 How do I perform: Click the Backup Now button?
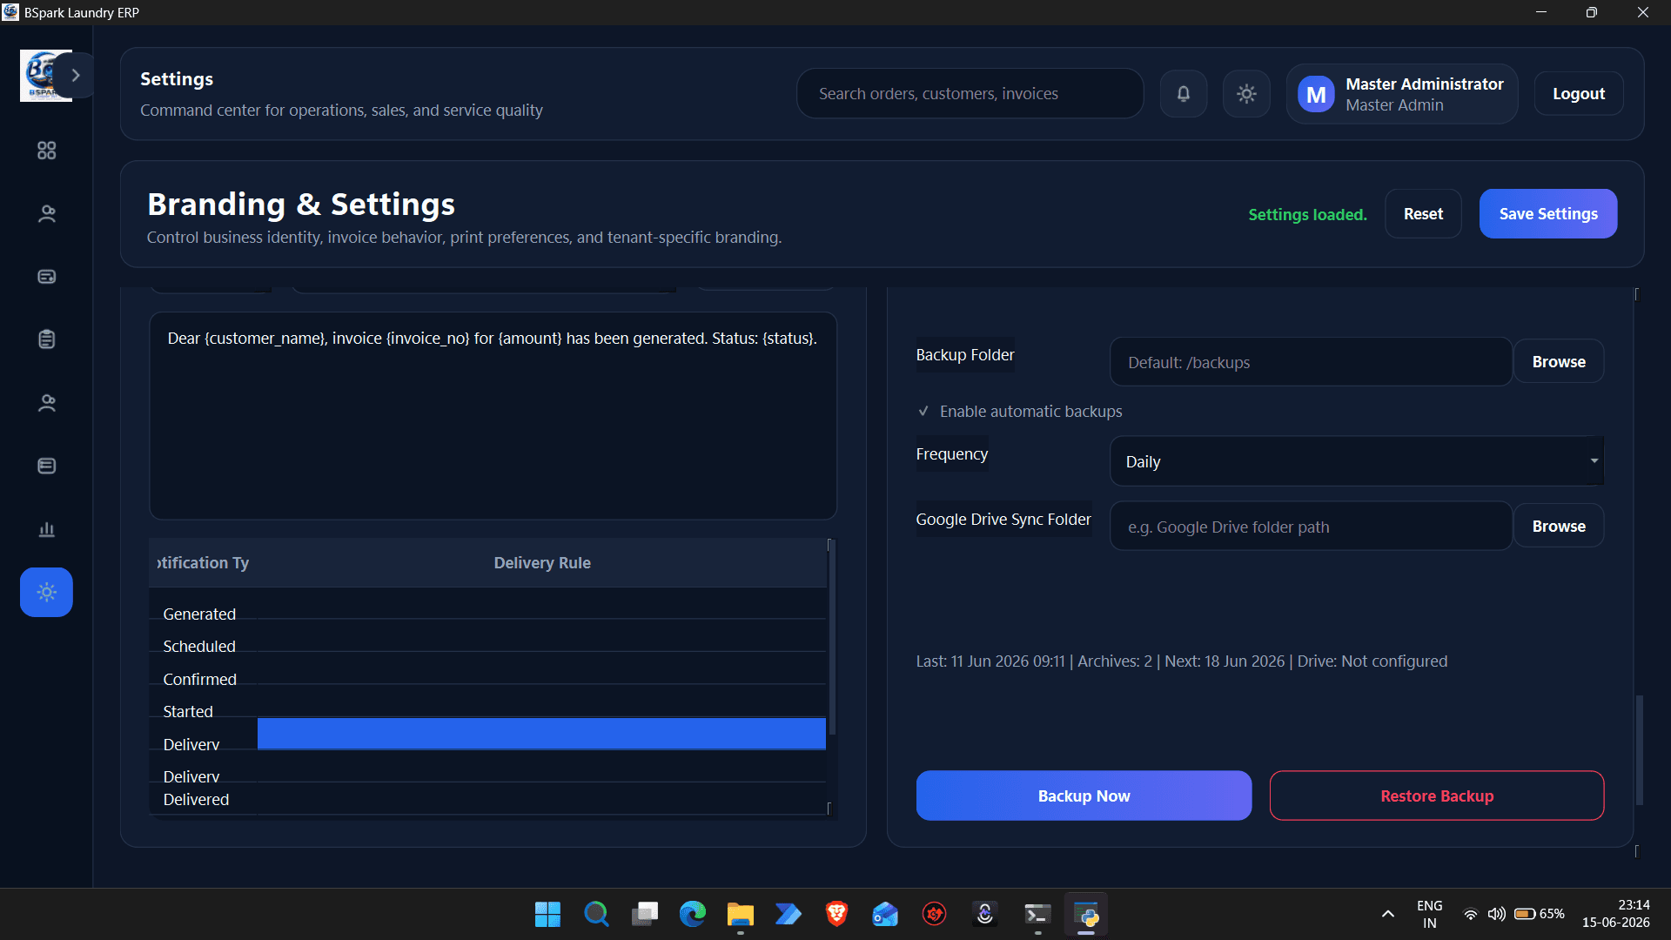1084,796
